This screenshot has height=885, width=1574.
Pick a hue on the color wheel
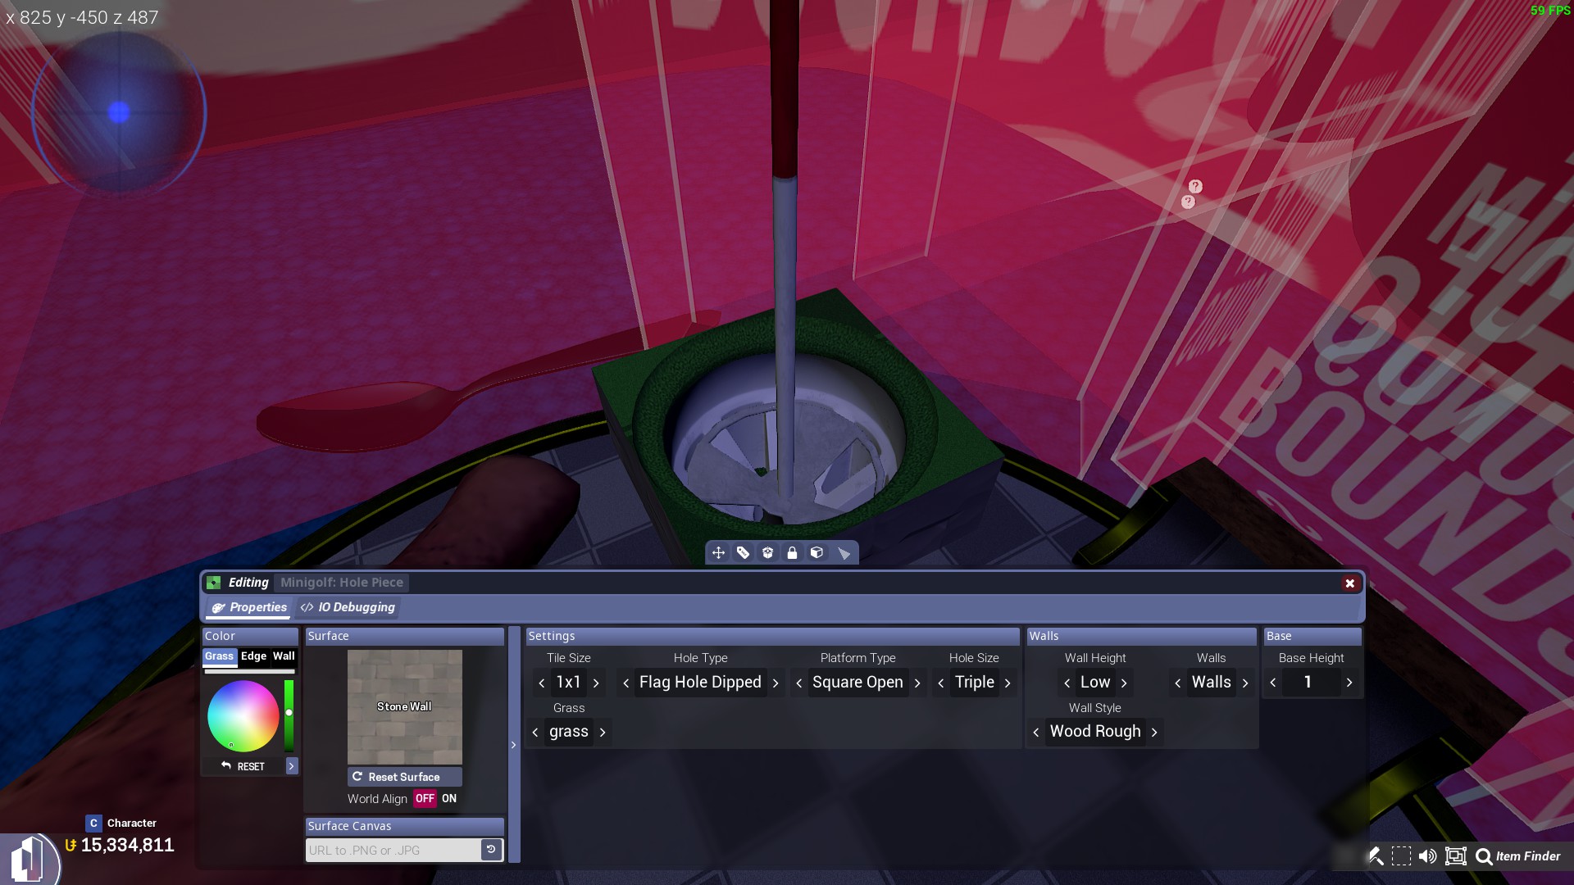243,715
